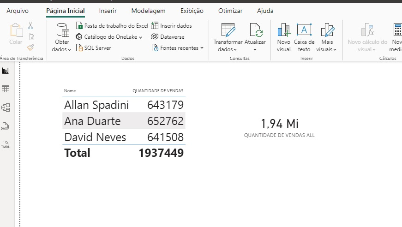Expand the Mais visuais dropdown
Viewport: 402px width, 227px height.
[335, 49]
